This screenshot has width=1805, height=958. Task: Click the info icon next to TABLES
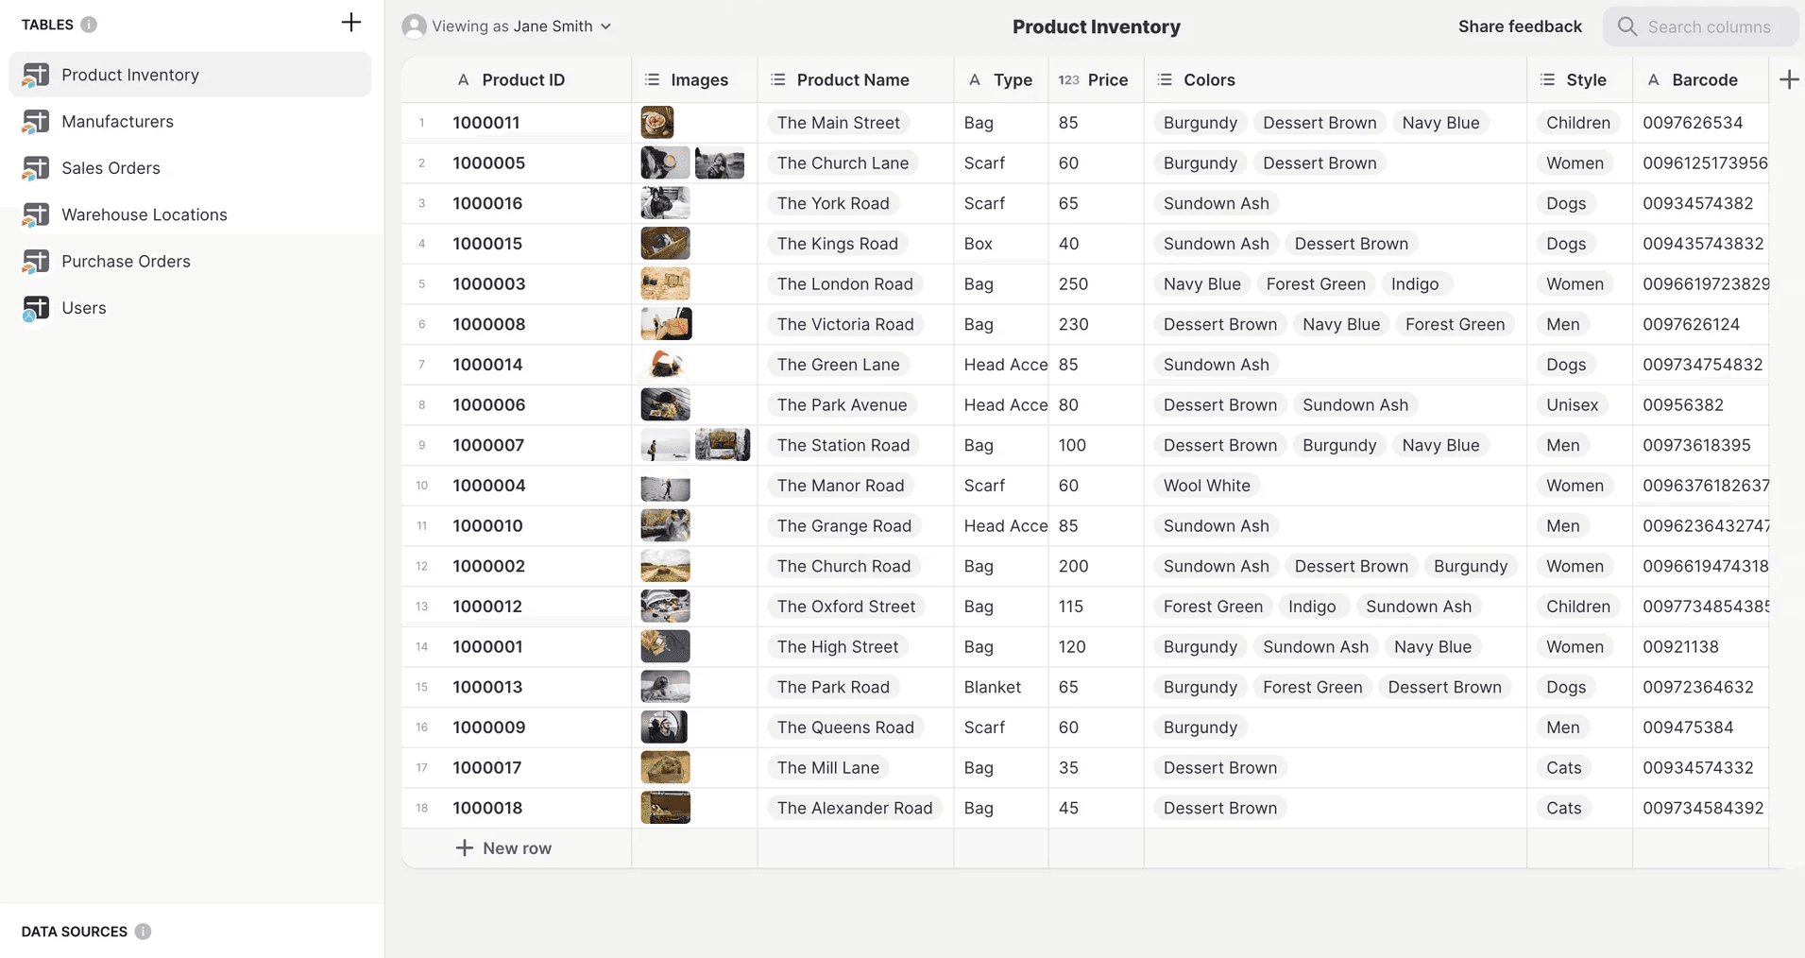point(89,25)
